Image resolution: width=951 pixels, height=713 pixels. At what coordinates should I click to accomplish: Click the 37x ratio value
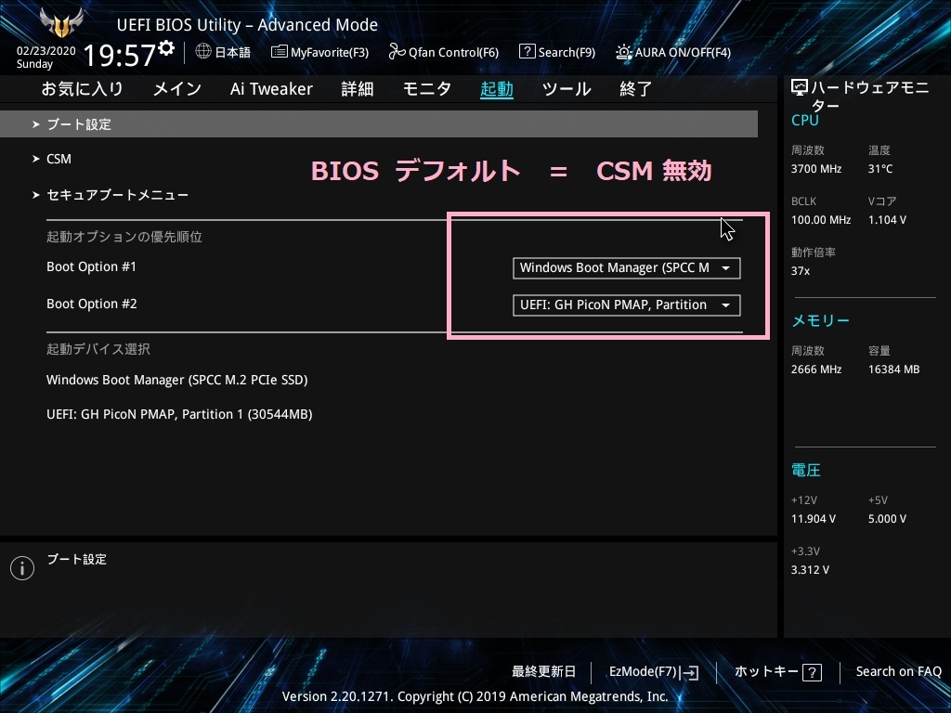tap(801, 271)
